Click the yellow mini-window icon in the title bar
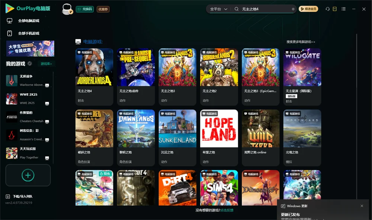Screen dimensions: 372x220 tap(335, 9)
